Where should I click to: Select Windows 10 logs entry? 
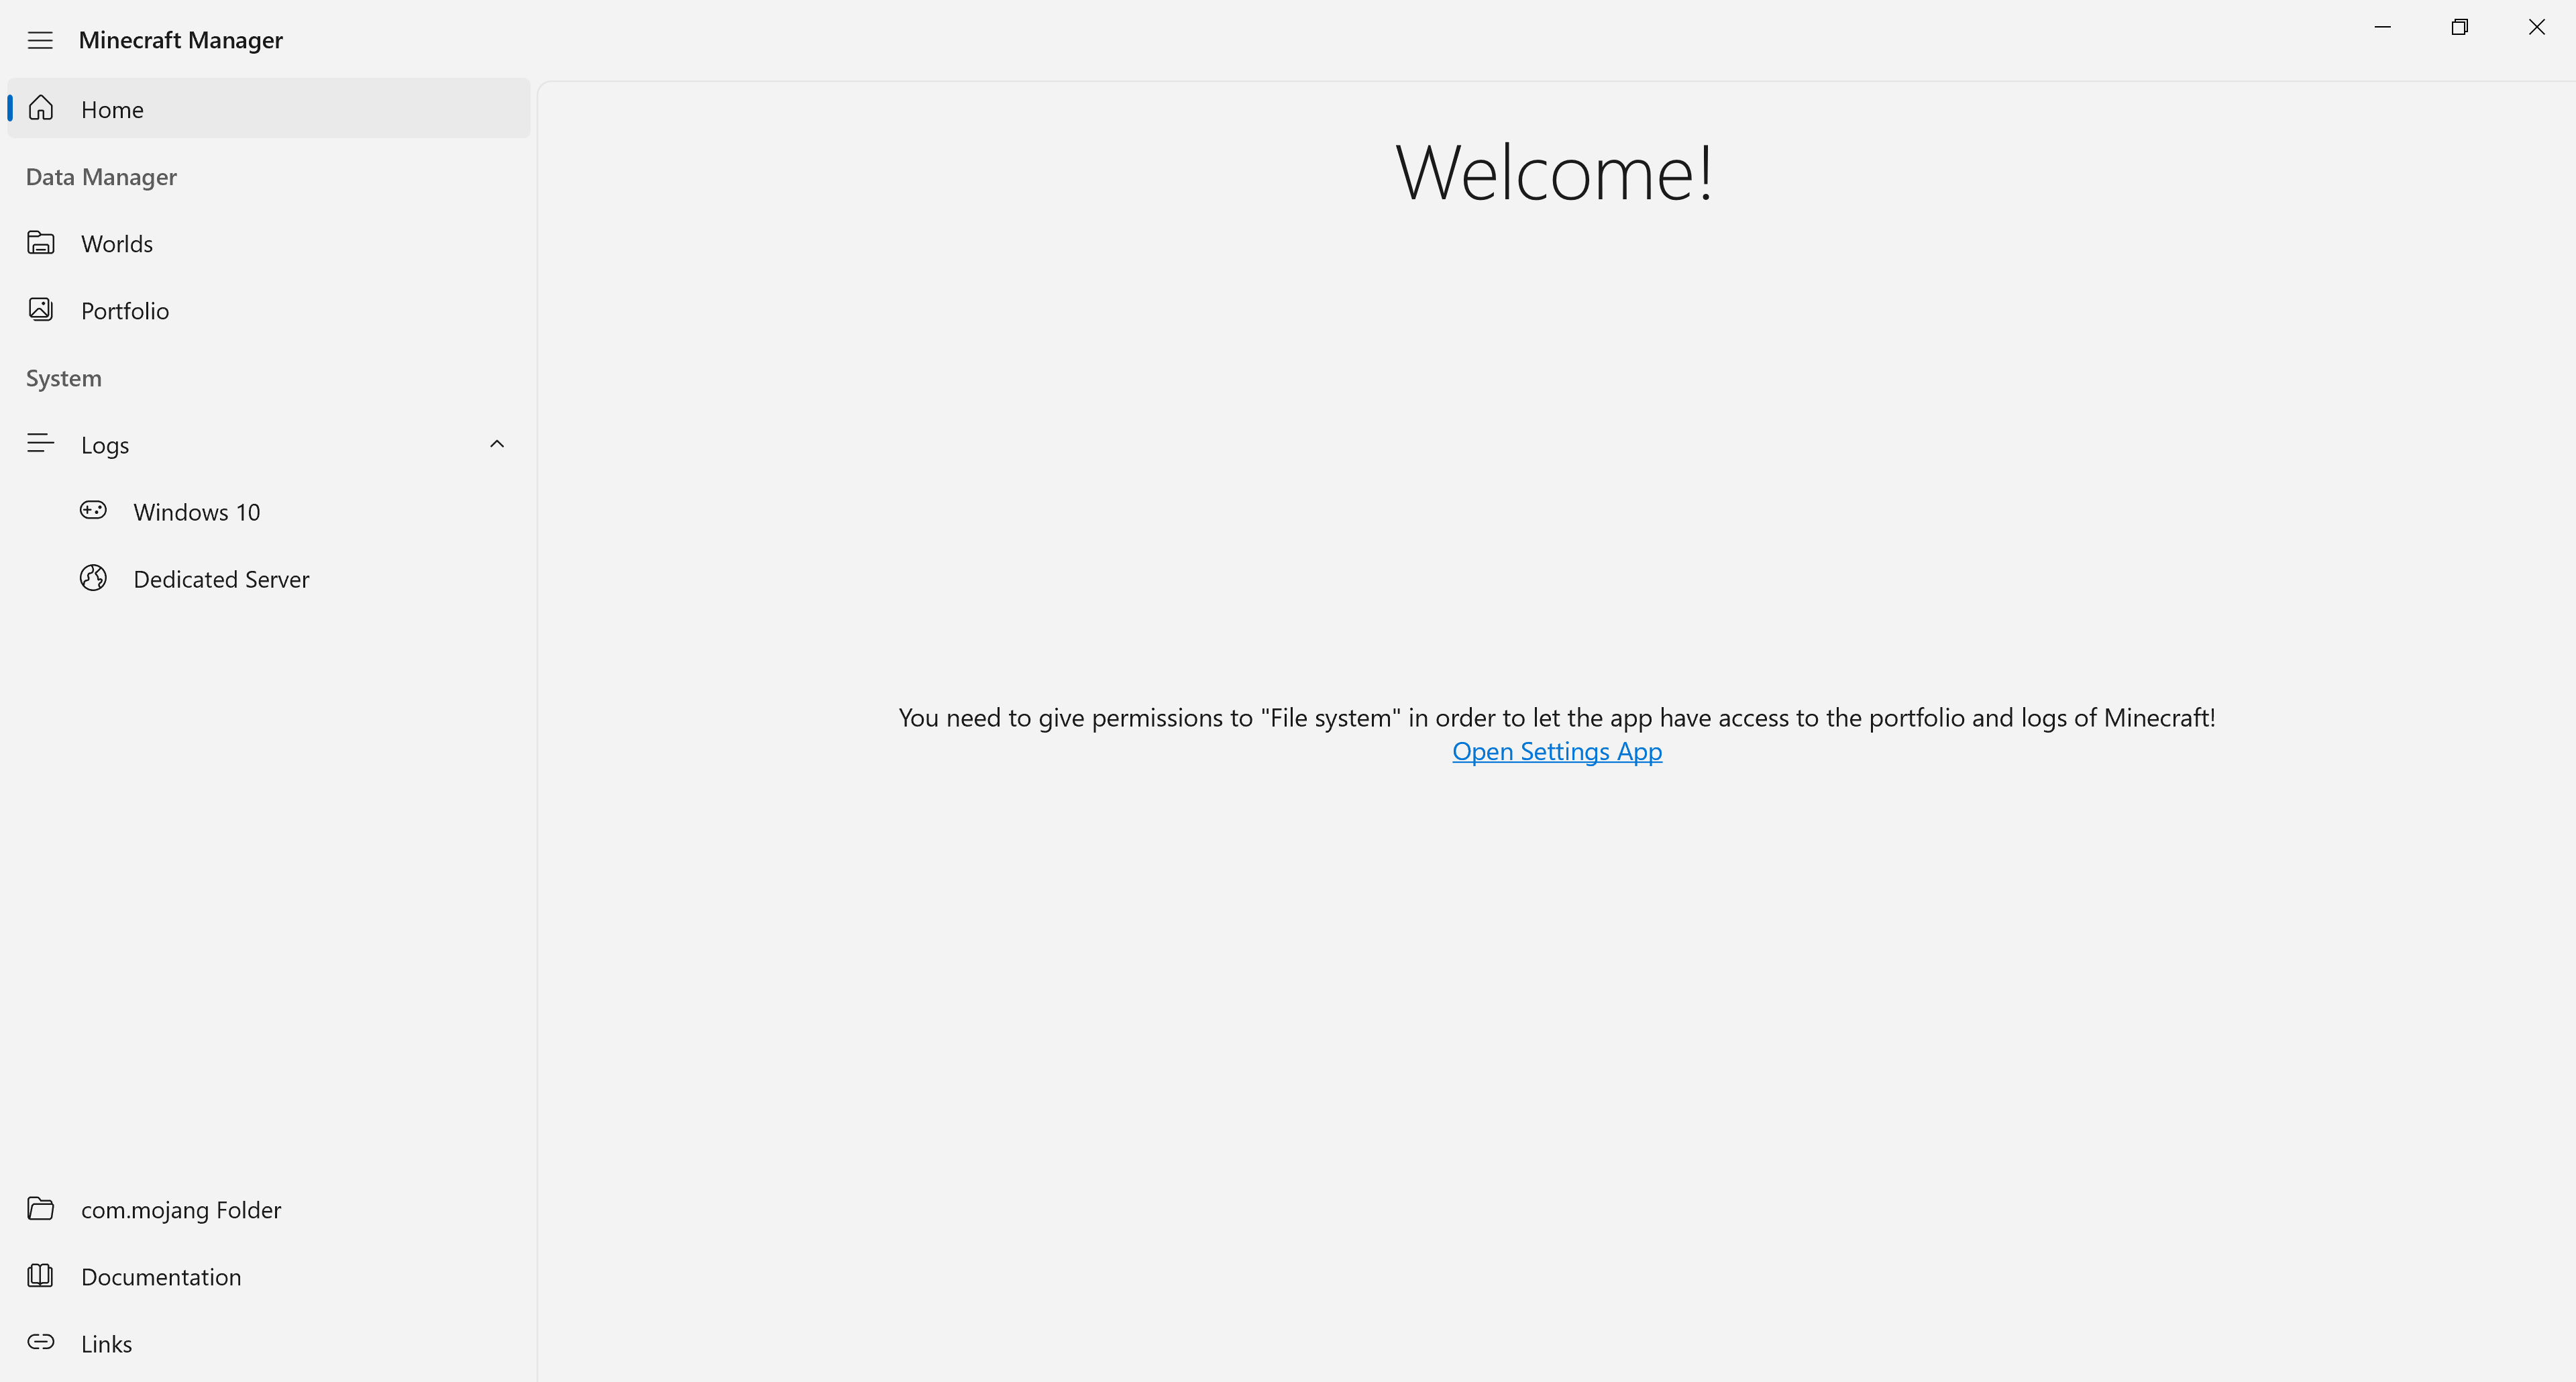pos(197,512)
